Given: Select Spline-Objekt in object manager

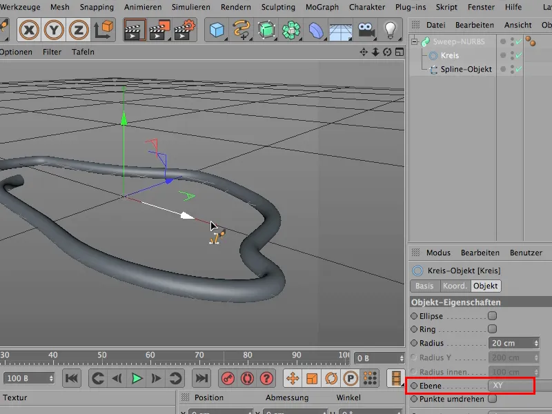Looking at the screenshot, I should (466, 69).
